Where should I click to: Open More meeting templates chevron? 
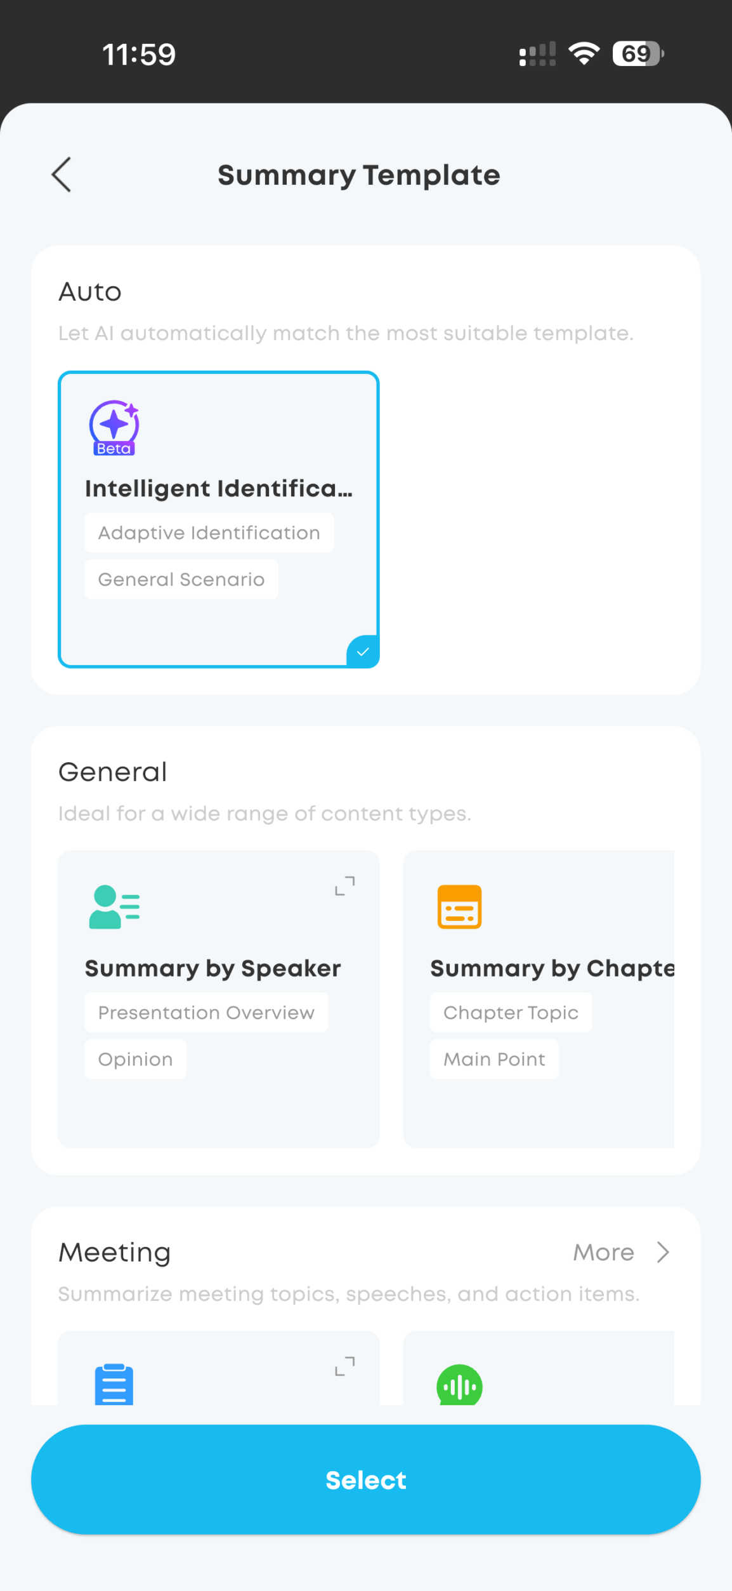[663, 1252]
